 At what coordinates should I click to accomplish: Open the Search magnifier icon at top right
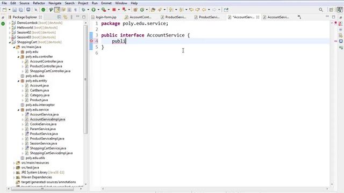[321, 10]
